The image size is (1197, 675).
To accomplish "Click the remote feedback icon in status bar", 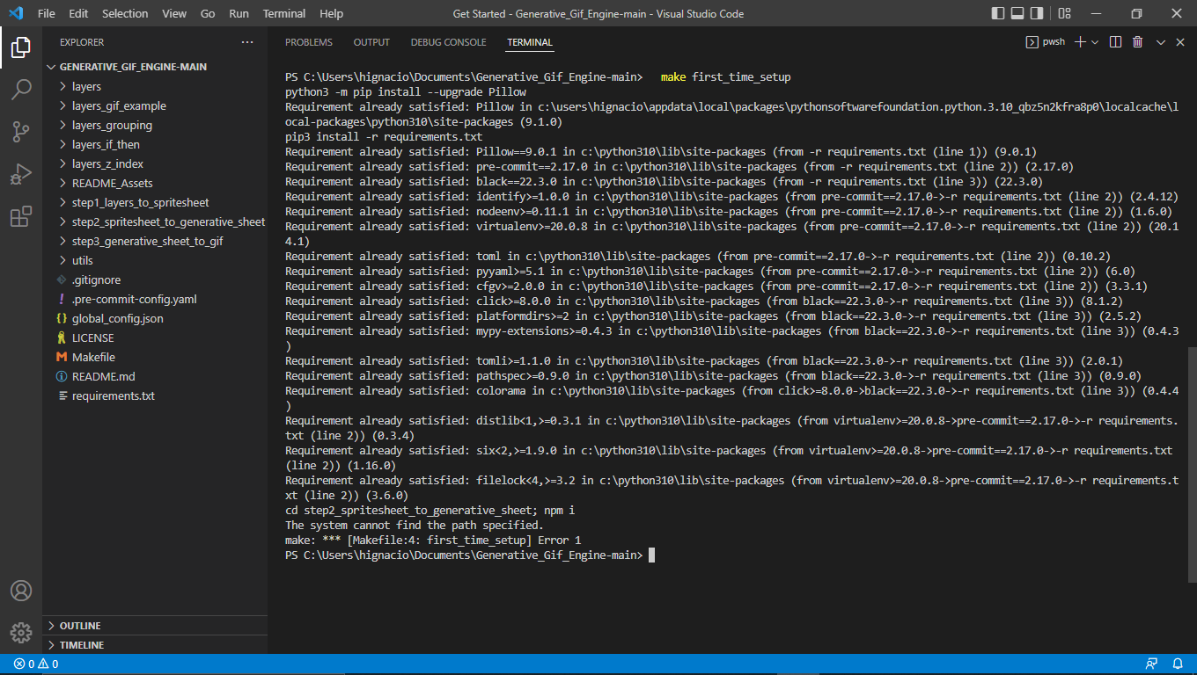I will click(1151, 664).
